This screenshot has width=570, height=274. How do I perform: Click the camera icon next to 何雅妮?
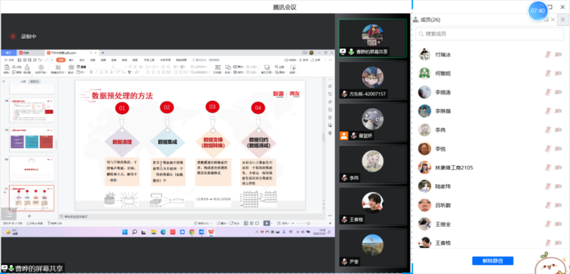coord(558,73)
